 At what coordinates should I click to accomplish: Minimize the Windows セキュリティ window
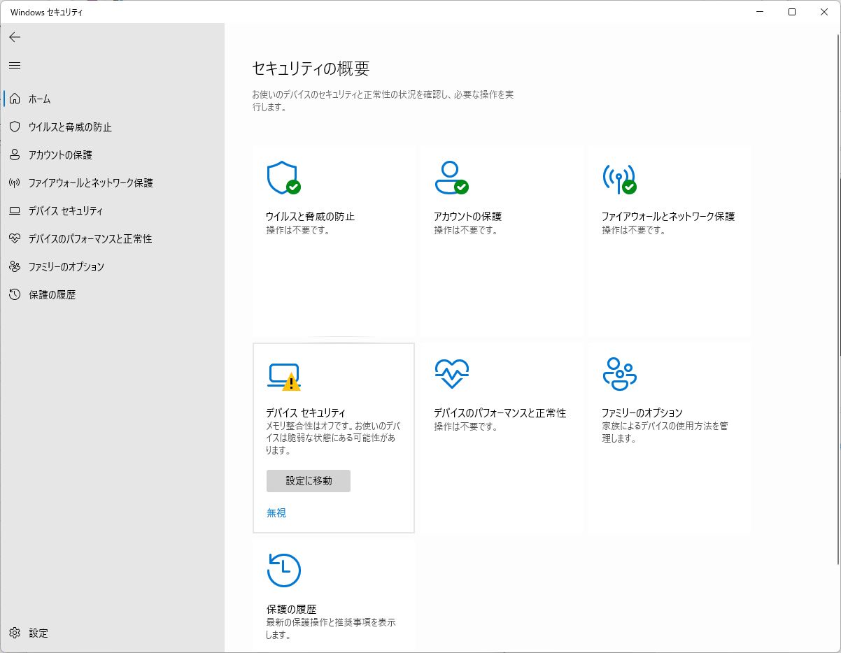point(761,12)
